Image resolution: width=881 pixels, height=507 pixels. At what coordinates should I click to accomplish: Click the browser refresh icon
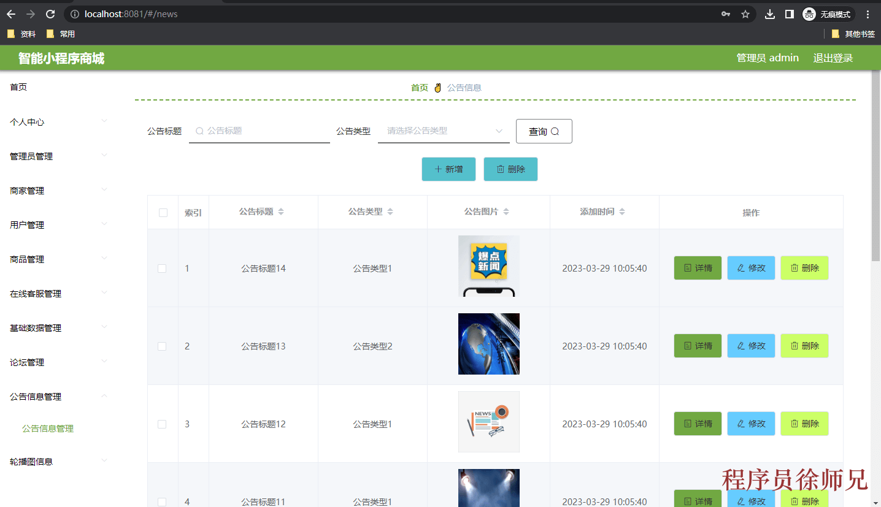50,13
